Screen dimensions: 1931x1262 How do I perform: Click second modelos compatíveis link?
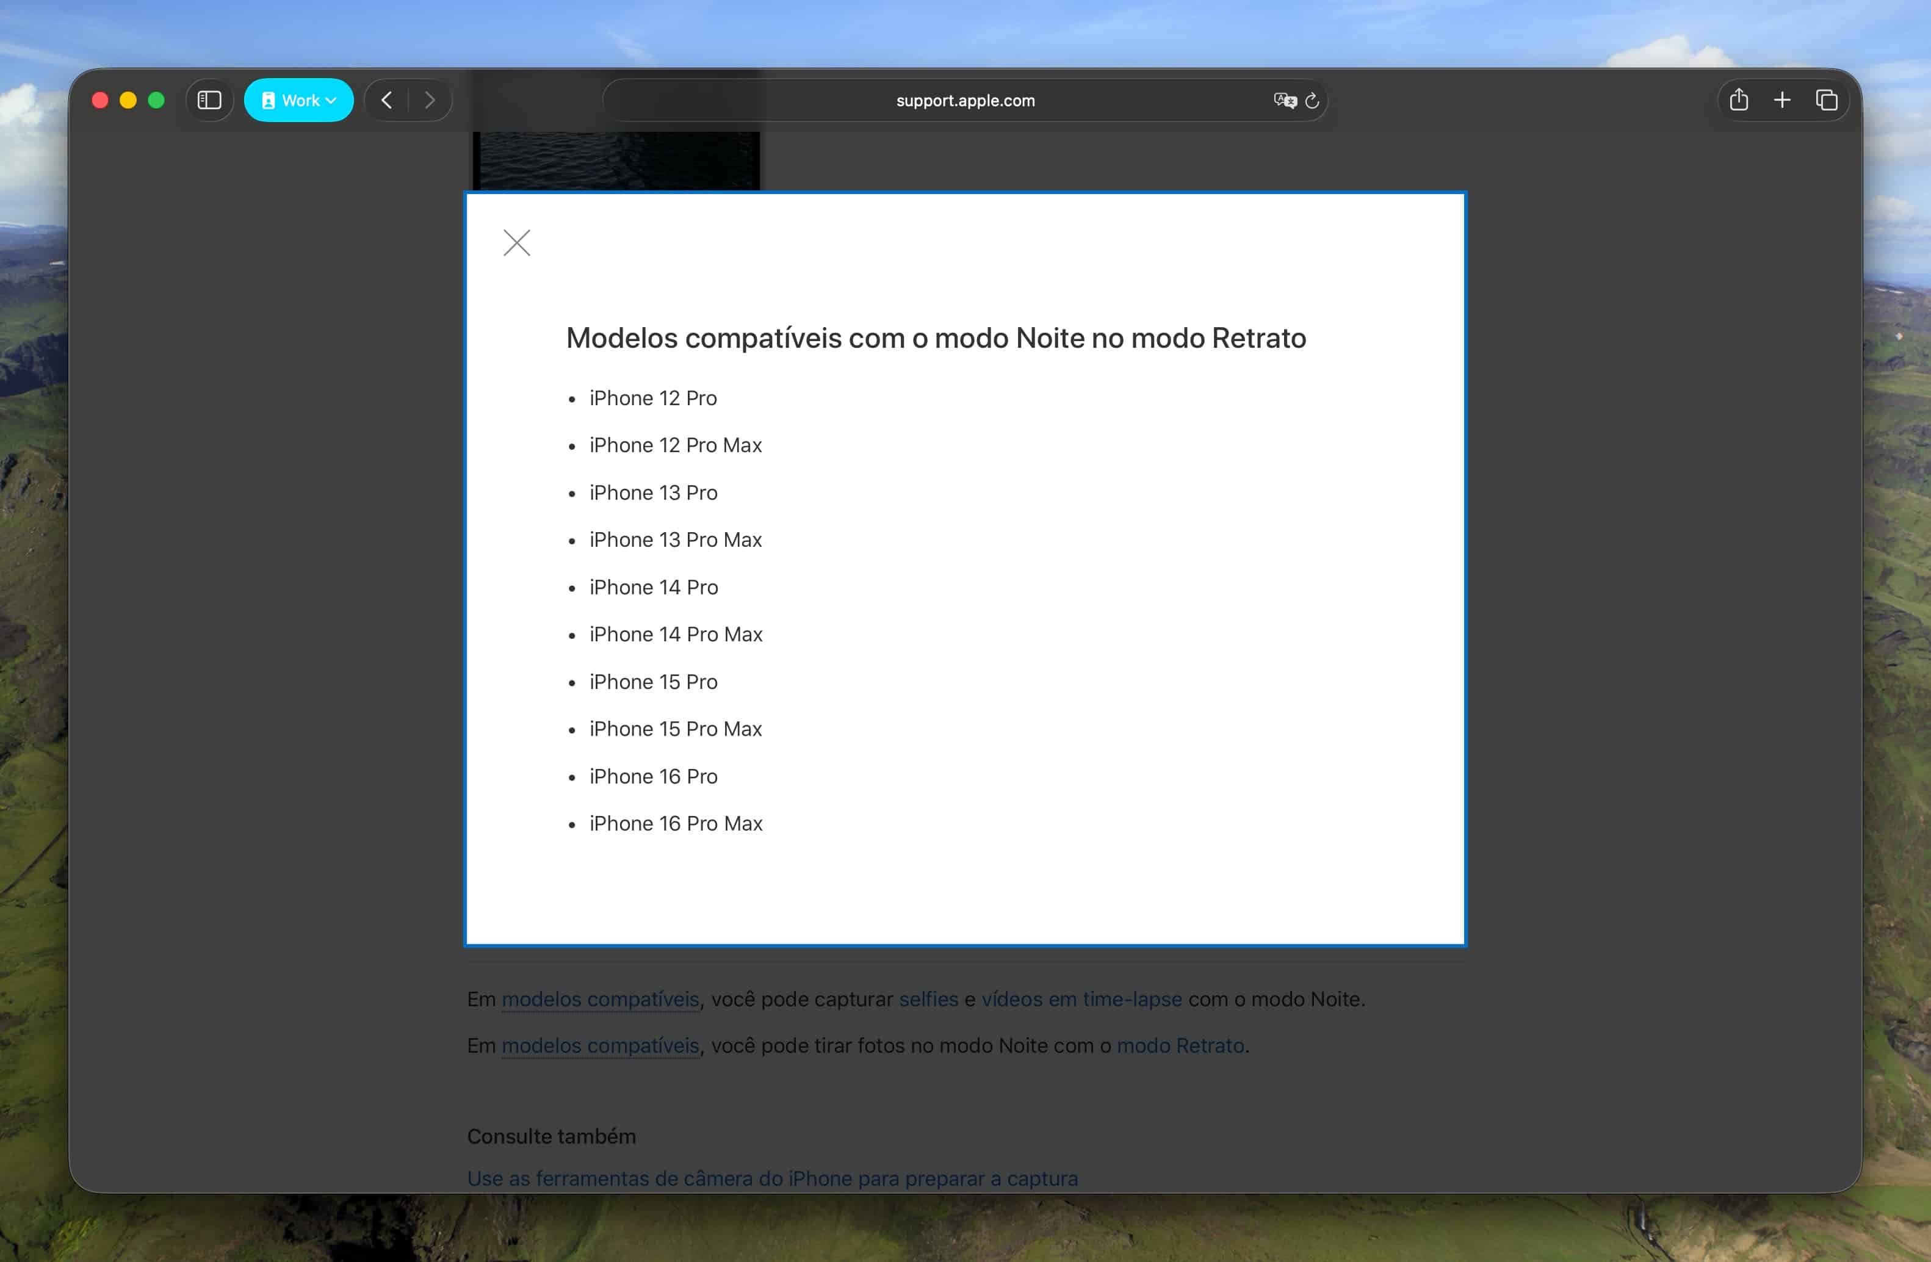point(599,1045)
